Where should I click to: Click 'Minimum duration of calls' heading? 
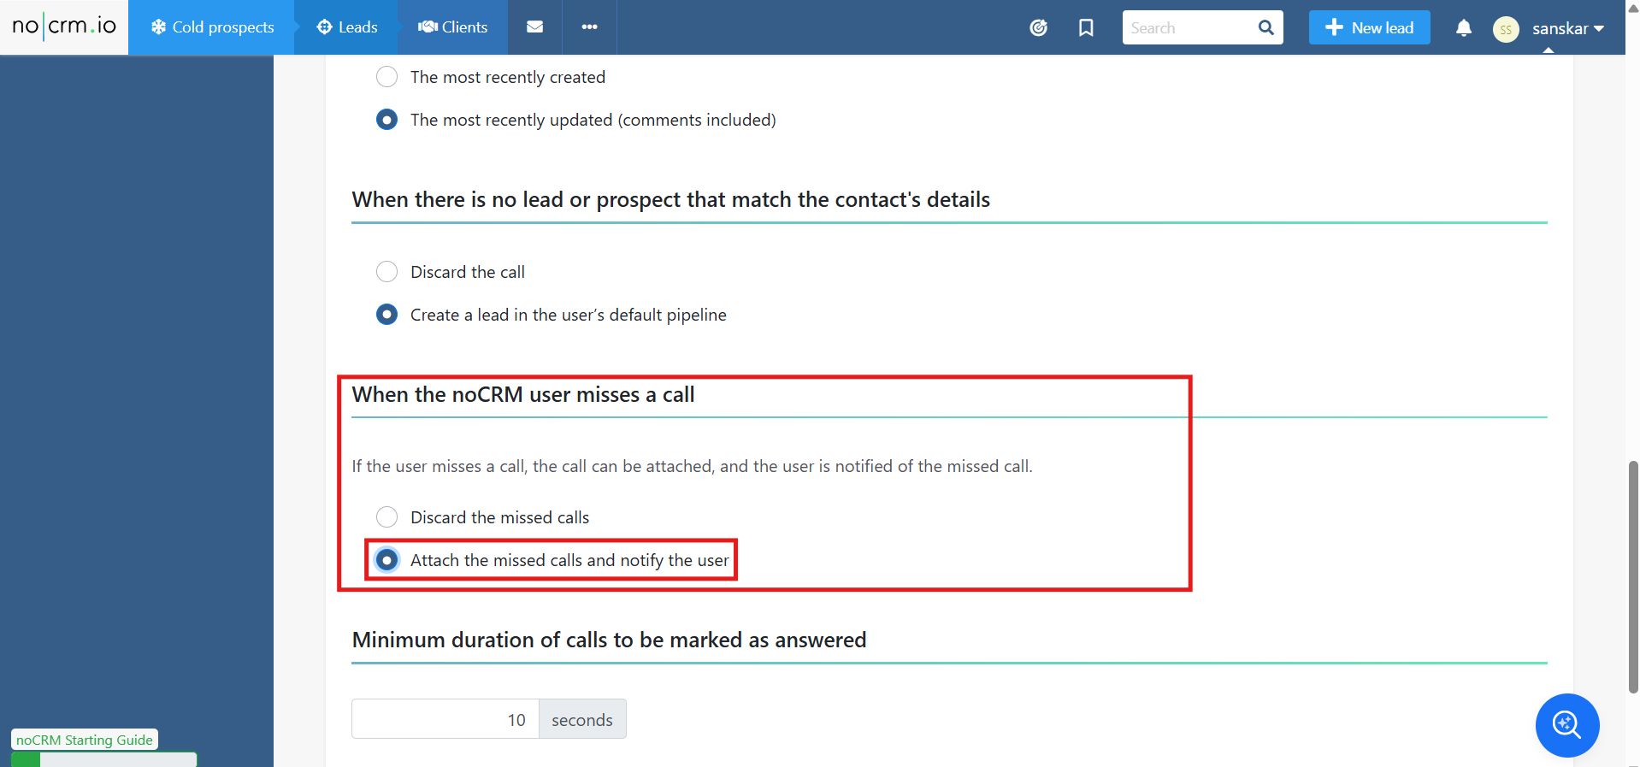609,640
